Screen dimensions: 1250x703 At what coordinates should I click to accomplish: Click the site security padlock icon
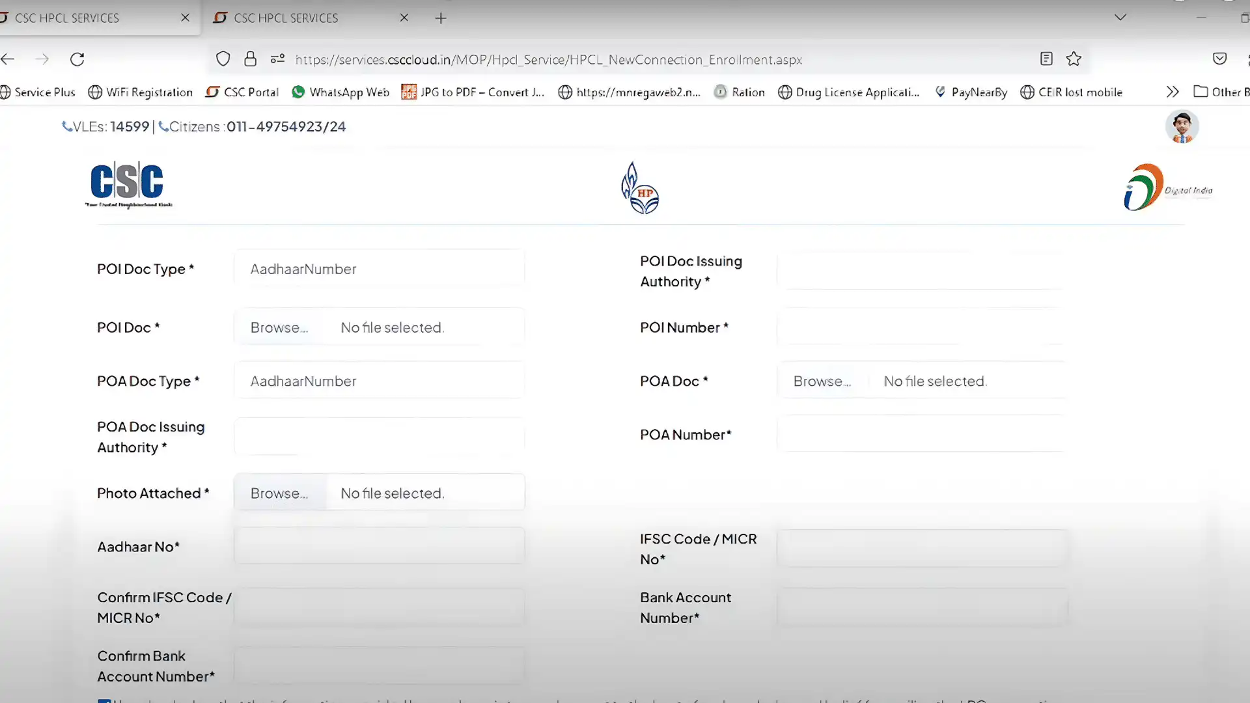250,59
